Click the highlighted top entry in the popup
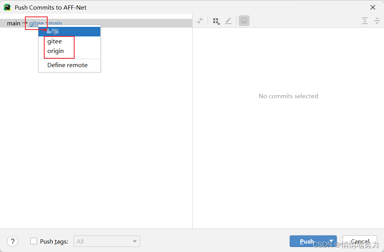The width and height of the screenshot is (384, 252). 69,31
